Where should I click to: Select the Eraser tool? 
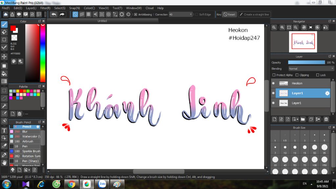pos(4,32)
